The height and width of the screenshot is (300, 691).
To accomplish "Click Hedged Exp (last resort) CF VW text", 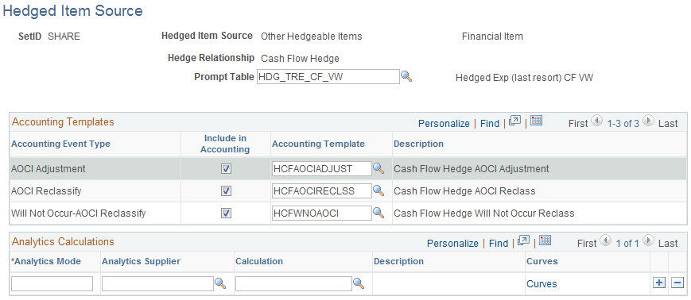I will pyautogui.click(x=525, y=78).
